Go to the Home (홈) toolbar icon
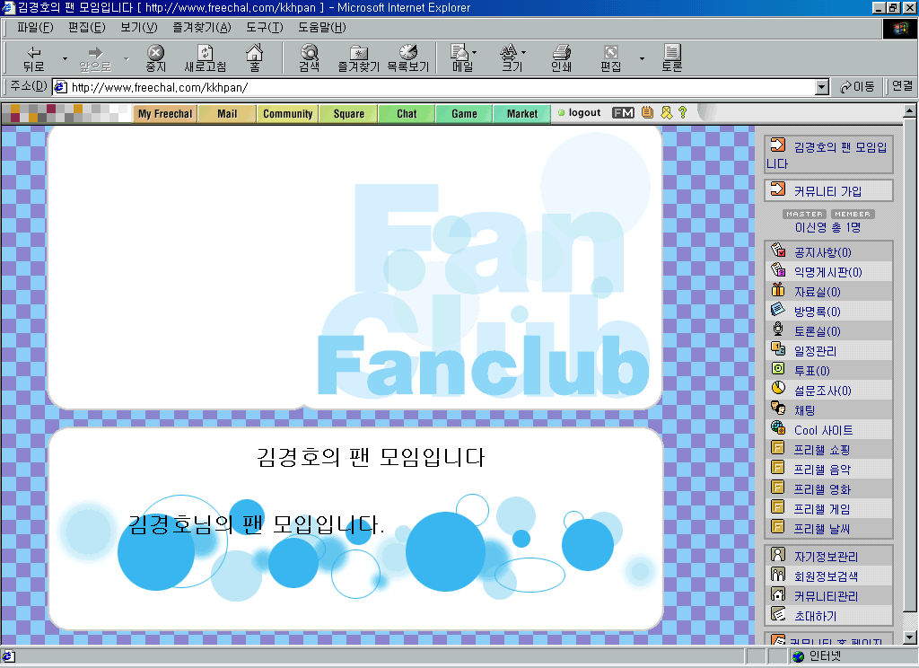 [x=255, y=57]
